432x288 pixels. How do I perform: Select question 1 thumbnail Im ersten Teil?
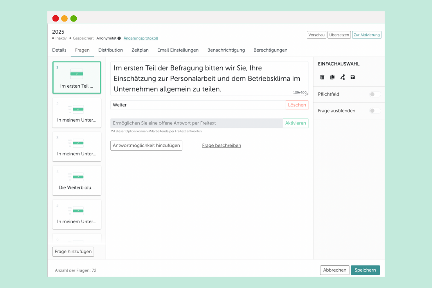(x=77, y=78)
